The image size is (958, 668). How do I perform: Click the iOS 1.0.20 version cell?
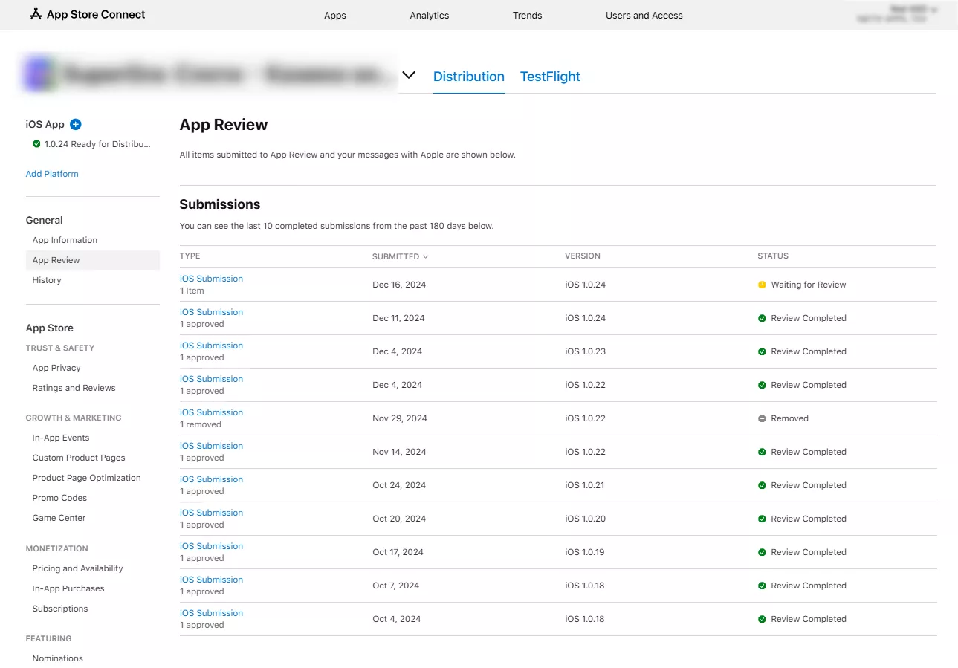coord(585,519)
